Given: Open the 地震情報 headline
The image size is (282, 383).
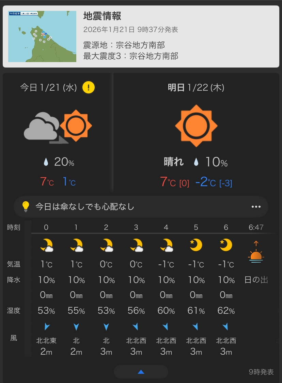Looking at the screenshot, I should (x=102, y=16).
